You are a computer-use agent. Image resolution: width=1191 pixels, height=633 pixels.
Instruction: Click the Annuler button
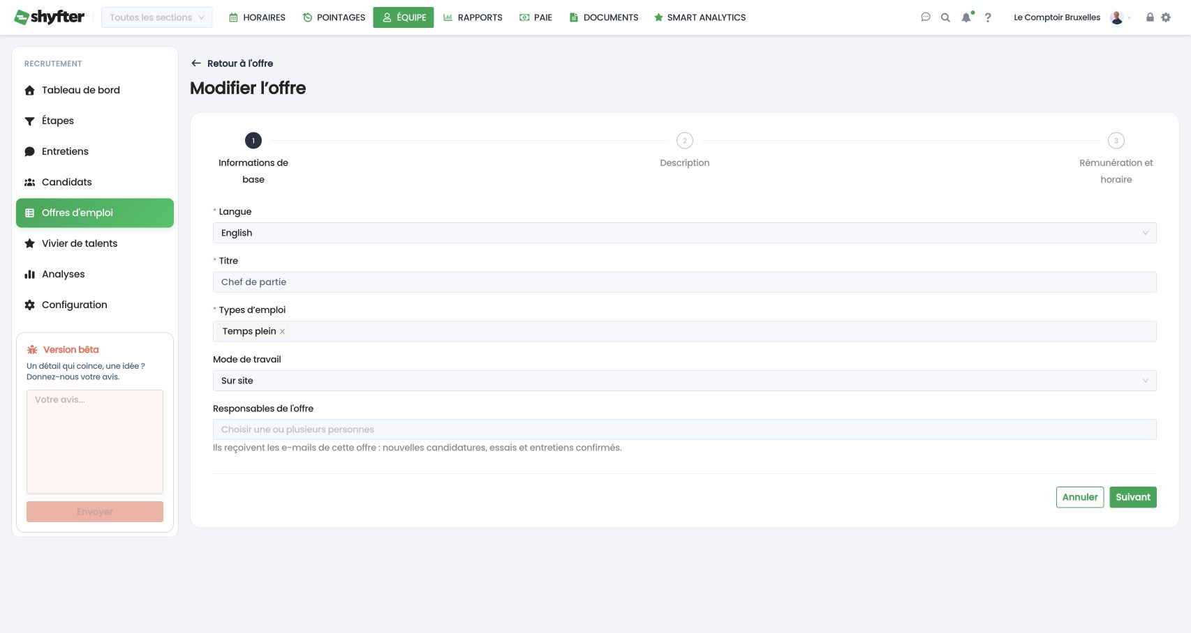[x=1080, y=497]
